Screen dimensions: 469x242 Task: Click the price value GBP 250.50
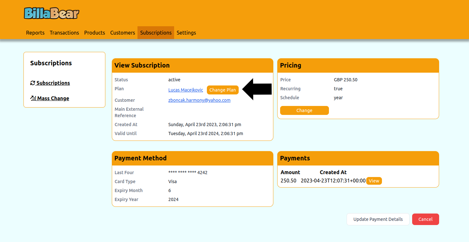point(346,80)
